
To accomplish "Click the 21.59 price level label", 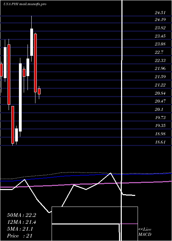I will pos(160,77).
